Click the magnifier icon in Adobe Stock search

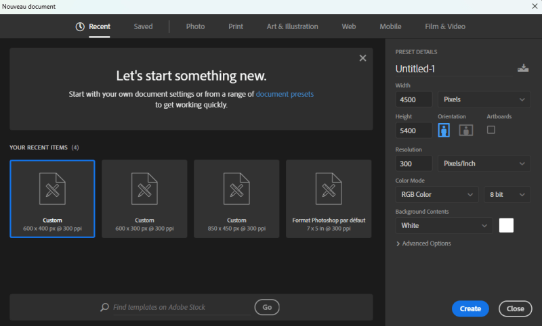point(104,307)
